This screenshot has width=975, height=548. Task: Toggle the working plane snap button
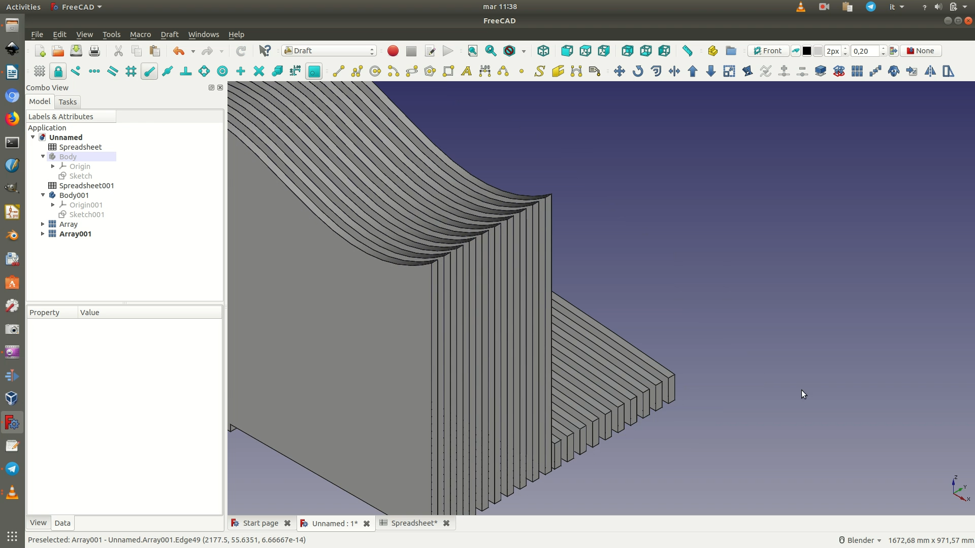(314, 71)
